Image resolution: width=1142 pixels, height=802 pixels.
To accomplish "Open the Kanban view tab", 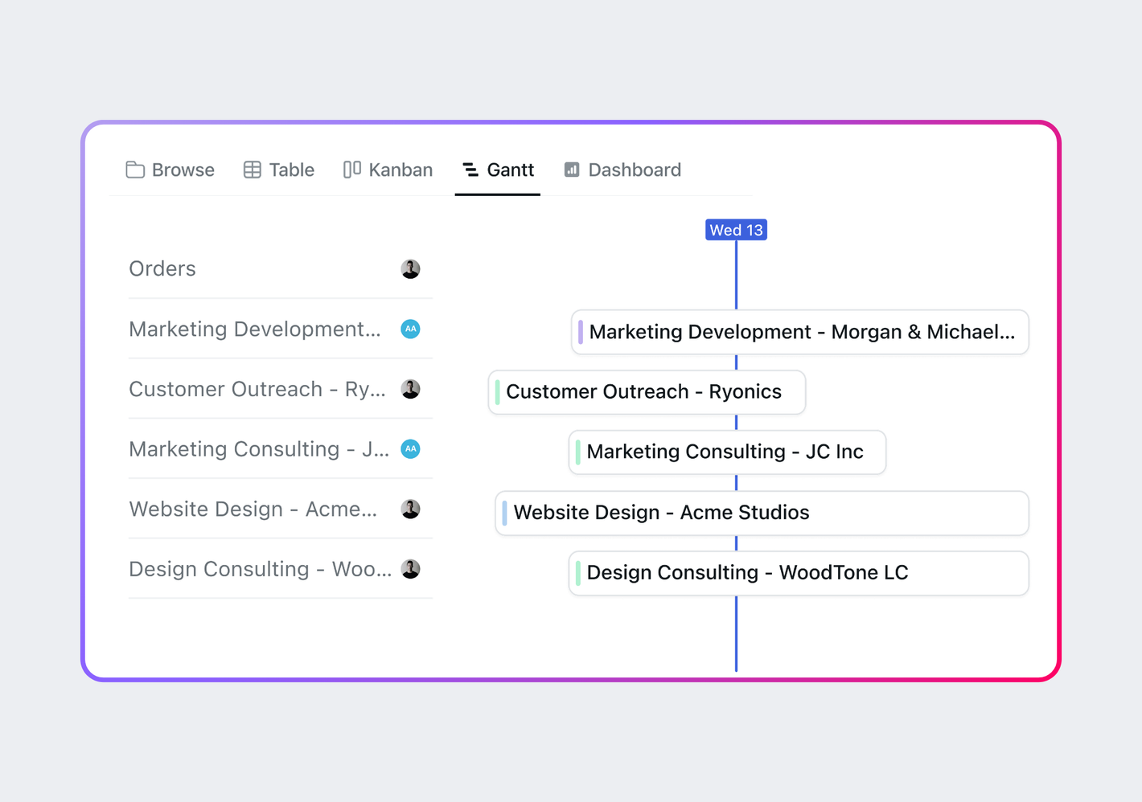I will pyautogui.click(x=388, y=170).
